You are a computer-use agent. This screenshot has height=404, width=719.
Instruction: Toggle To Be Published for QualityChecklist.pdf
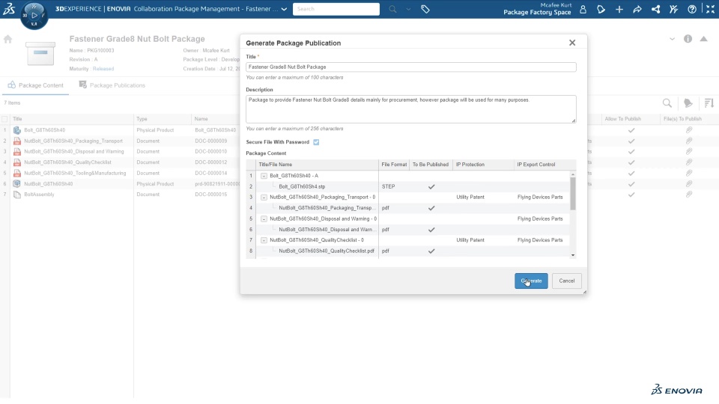(431, 251)
